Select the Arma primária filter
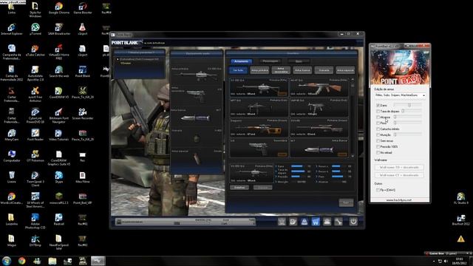The image size is (473, 266). [259, 70]
